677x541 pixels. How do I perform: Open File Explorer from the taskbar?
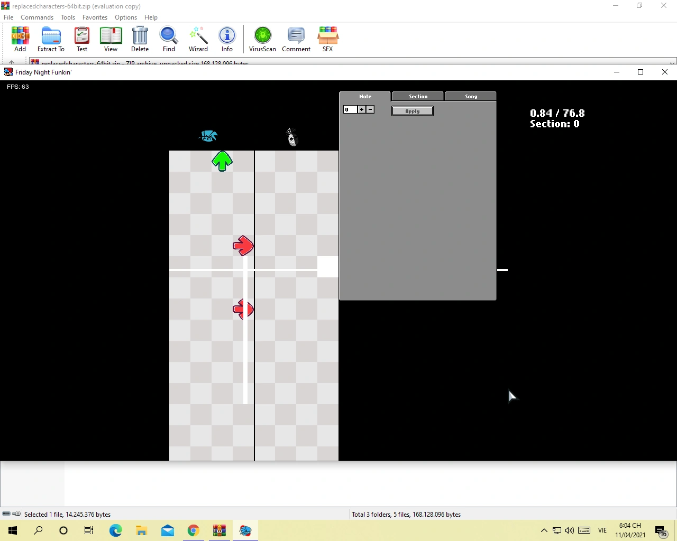pyautogui.click(x=141, y=530)
